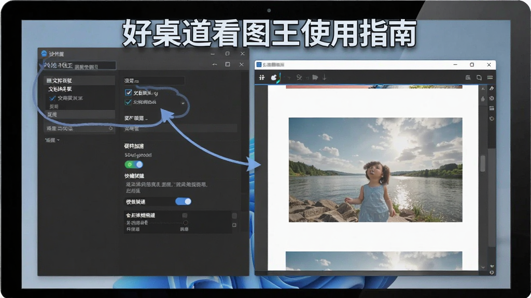Viewport: 531px width, 298px height.
Task: Select the first highlighted row in settings sidebar
Action: pos(79,80)
